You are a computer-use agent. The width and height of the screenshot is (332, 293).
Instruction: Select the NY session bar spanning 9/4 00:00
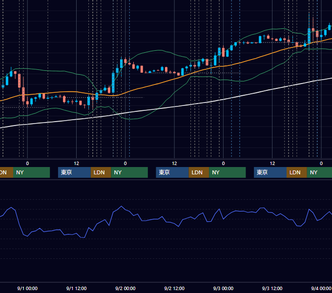319,172
